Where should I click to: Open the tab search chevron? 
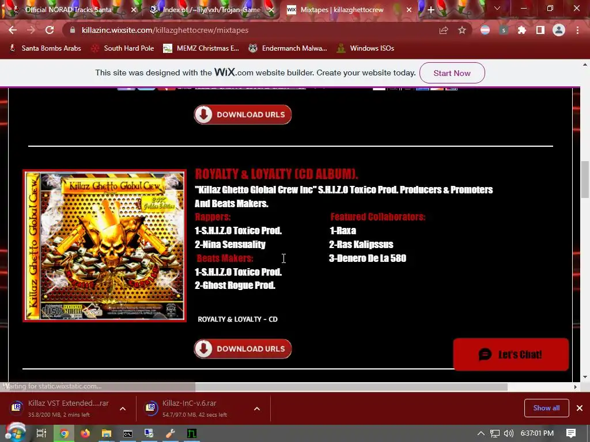coord(497,8)
